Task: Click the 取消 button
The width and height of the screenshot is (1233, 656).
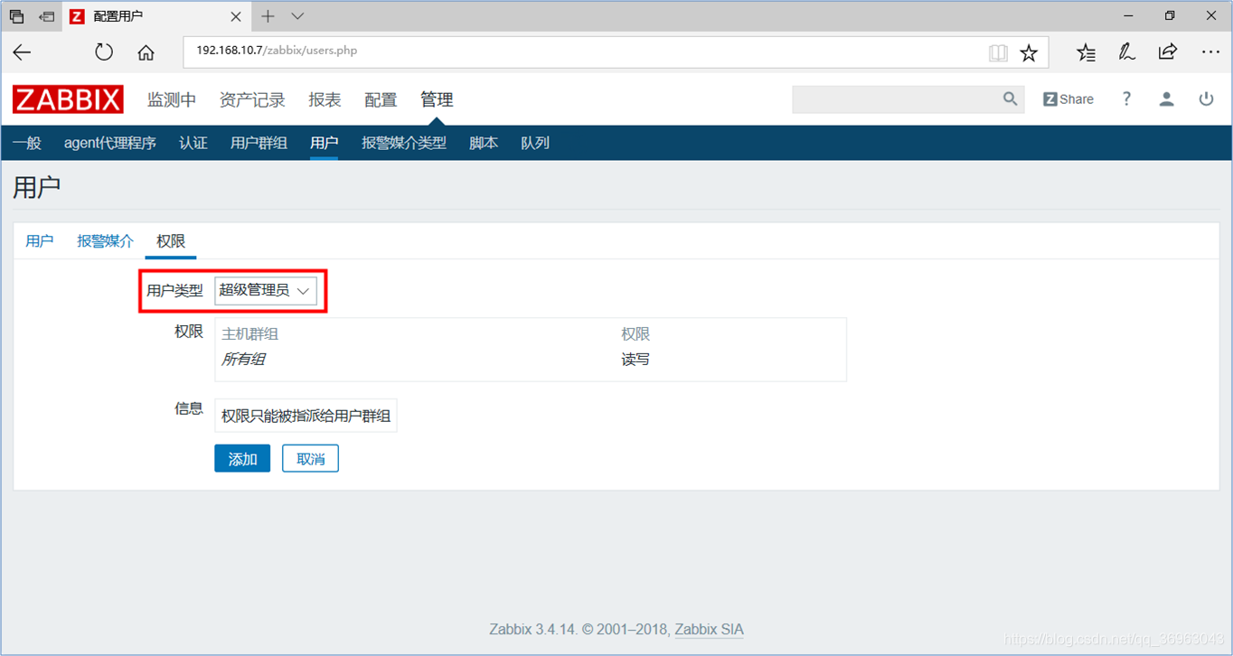Action: click(x=310, y=458)
